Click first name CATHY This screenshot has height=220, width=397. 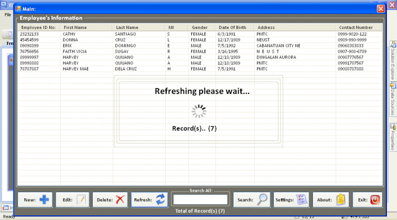tap(69, 34)
